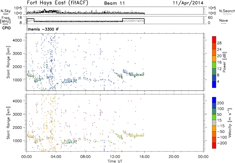Select the -50 label on the Velocity colorbar
235x163 pixels.
[x=221, y=132]
